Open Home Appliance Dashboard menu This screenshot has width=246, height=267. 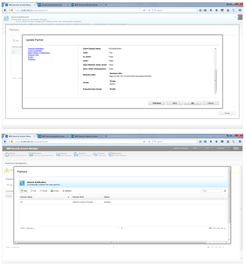pos(16,154)
